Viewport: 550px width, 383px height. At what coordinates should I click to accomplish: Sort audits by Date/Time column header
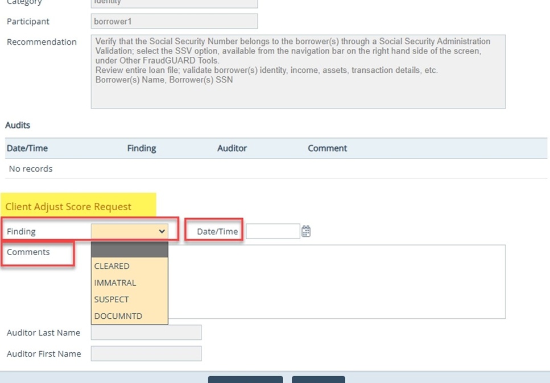click(27, 148)
